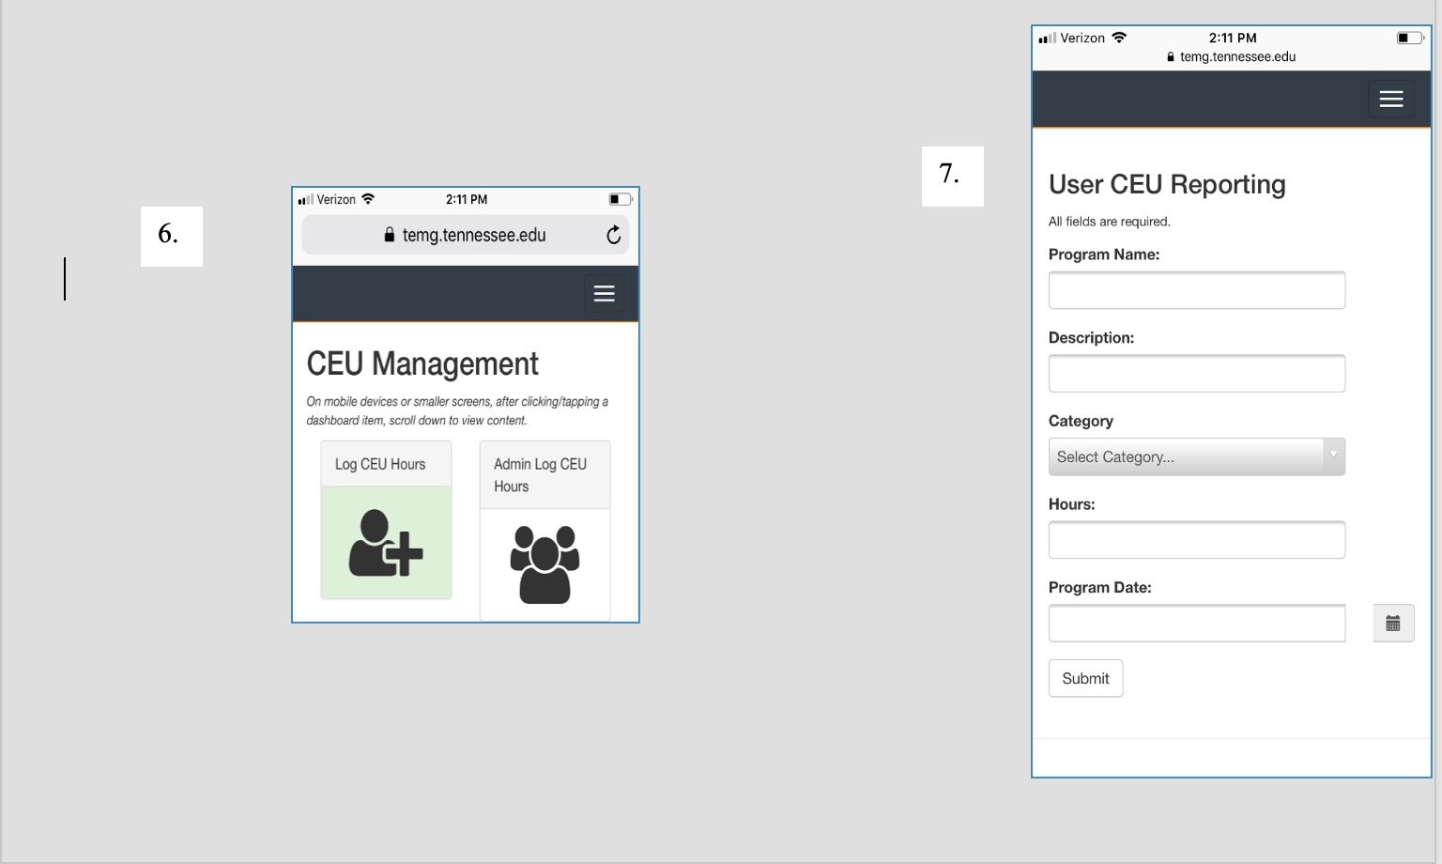Click the Wi-Fi icon in left phone status bar
The width and height of the screenshot is (1442, 864).
click(x=368, y=199)
